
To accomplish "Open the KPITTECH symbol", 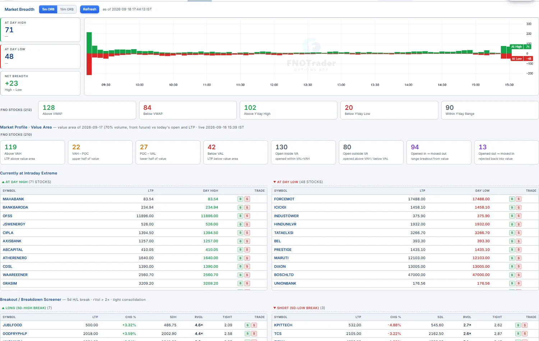I will (x=283, y=325).
